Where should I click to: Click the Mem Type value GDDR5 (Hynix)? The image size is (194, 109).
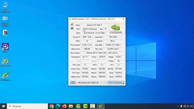click(x=113, y=49)
